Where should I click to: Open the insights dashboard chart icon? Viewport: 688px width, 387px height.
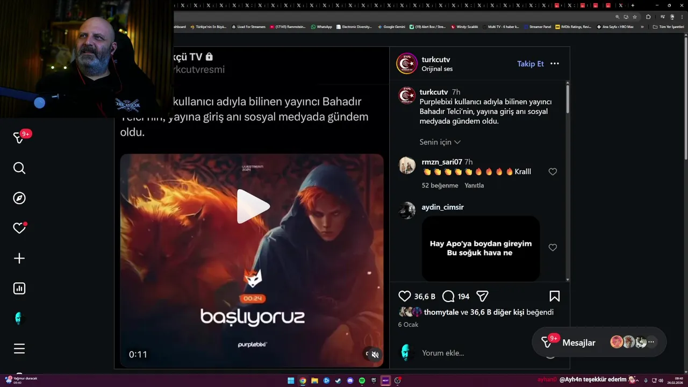click(x=19, y=289)
